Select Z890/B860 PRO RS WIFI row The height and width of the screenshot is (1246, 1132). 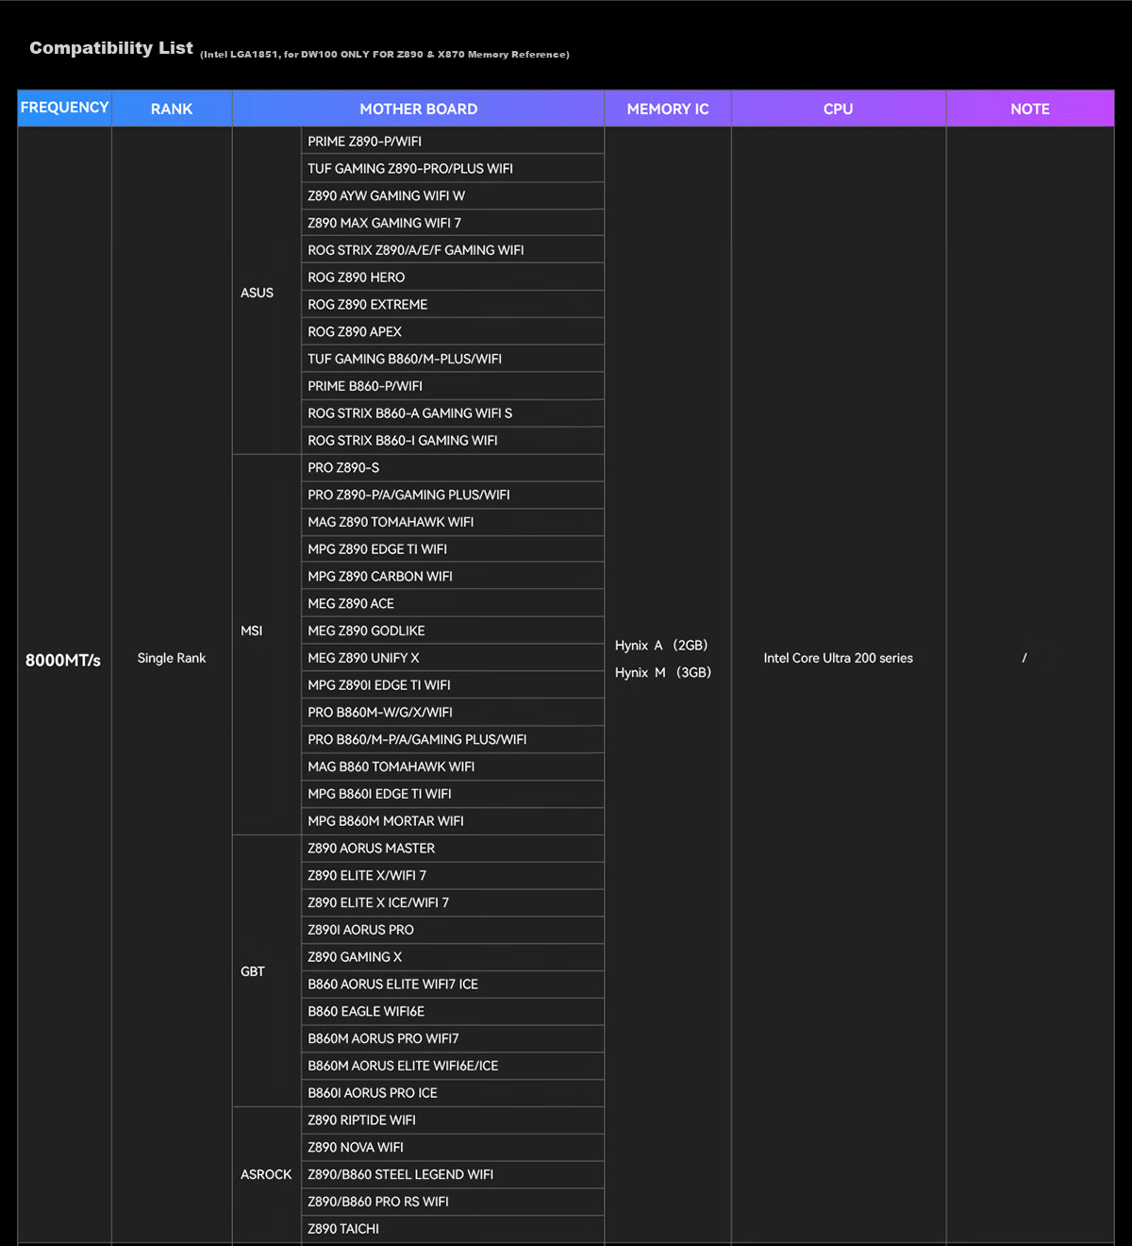coord(453,1202)
